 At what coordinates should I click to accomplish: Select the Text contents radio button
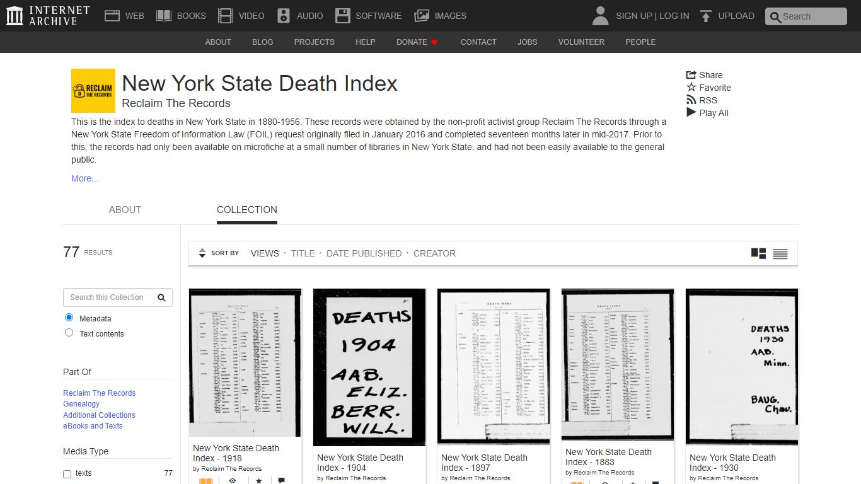click(x=69, y=333)
